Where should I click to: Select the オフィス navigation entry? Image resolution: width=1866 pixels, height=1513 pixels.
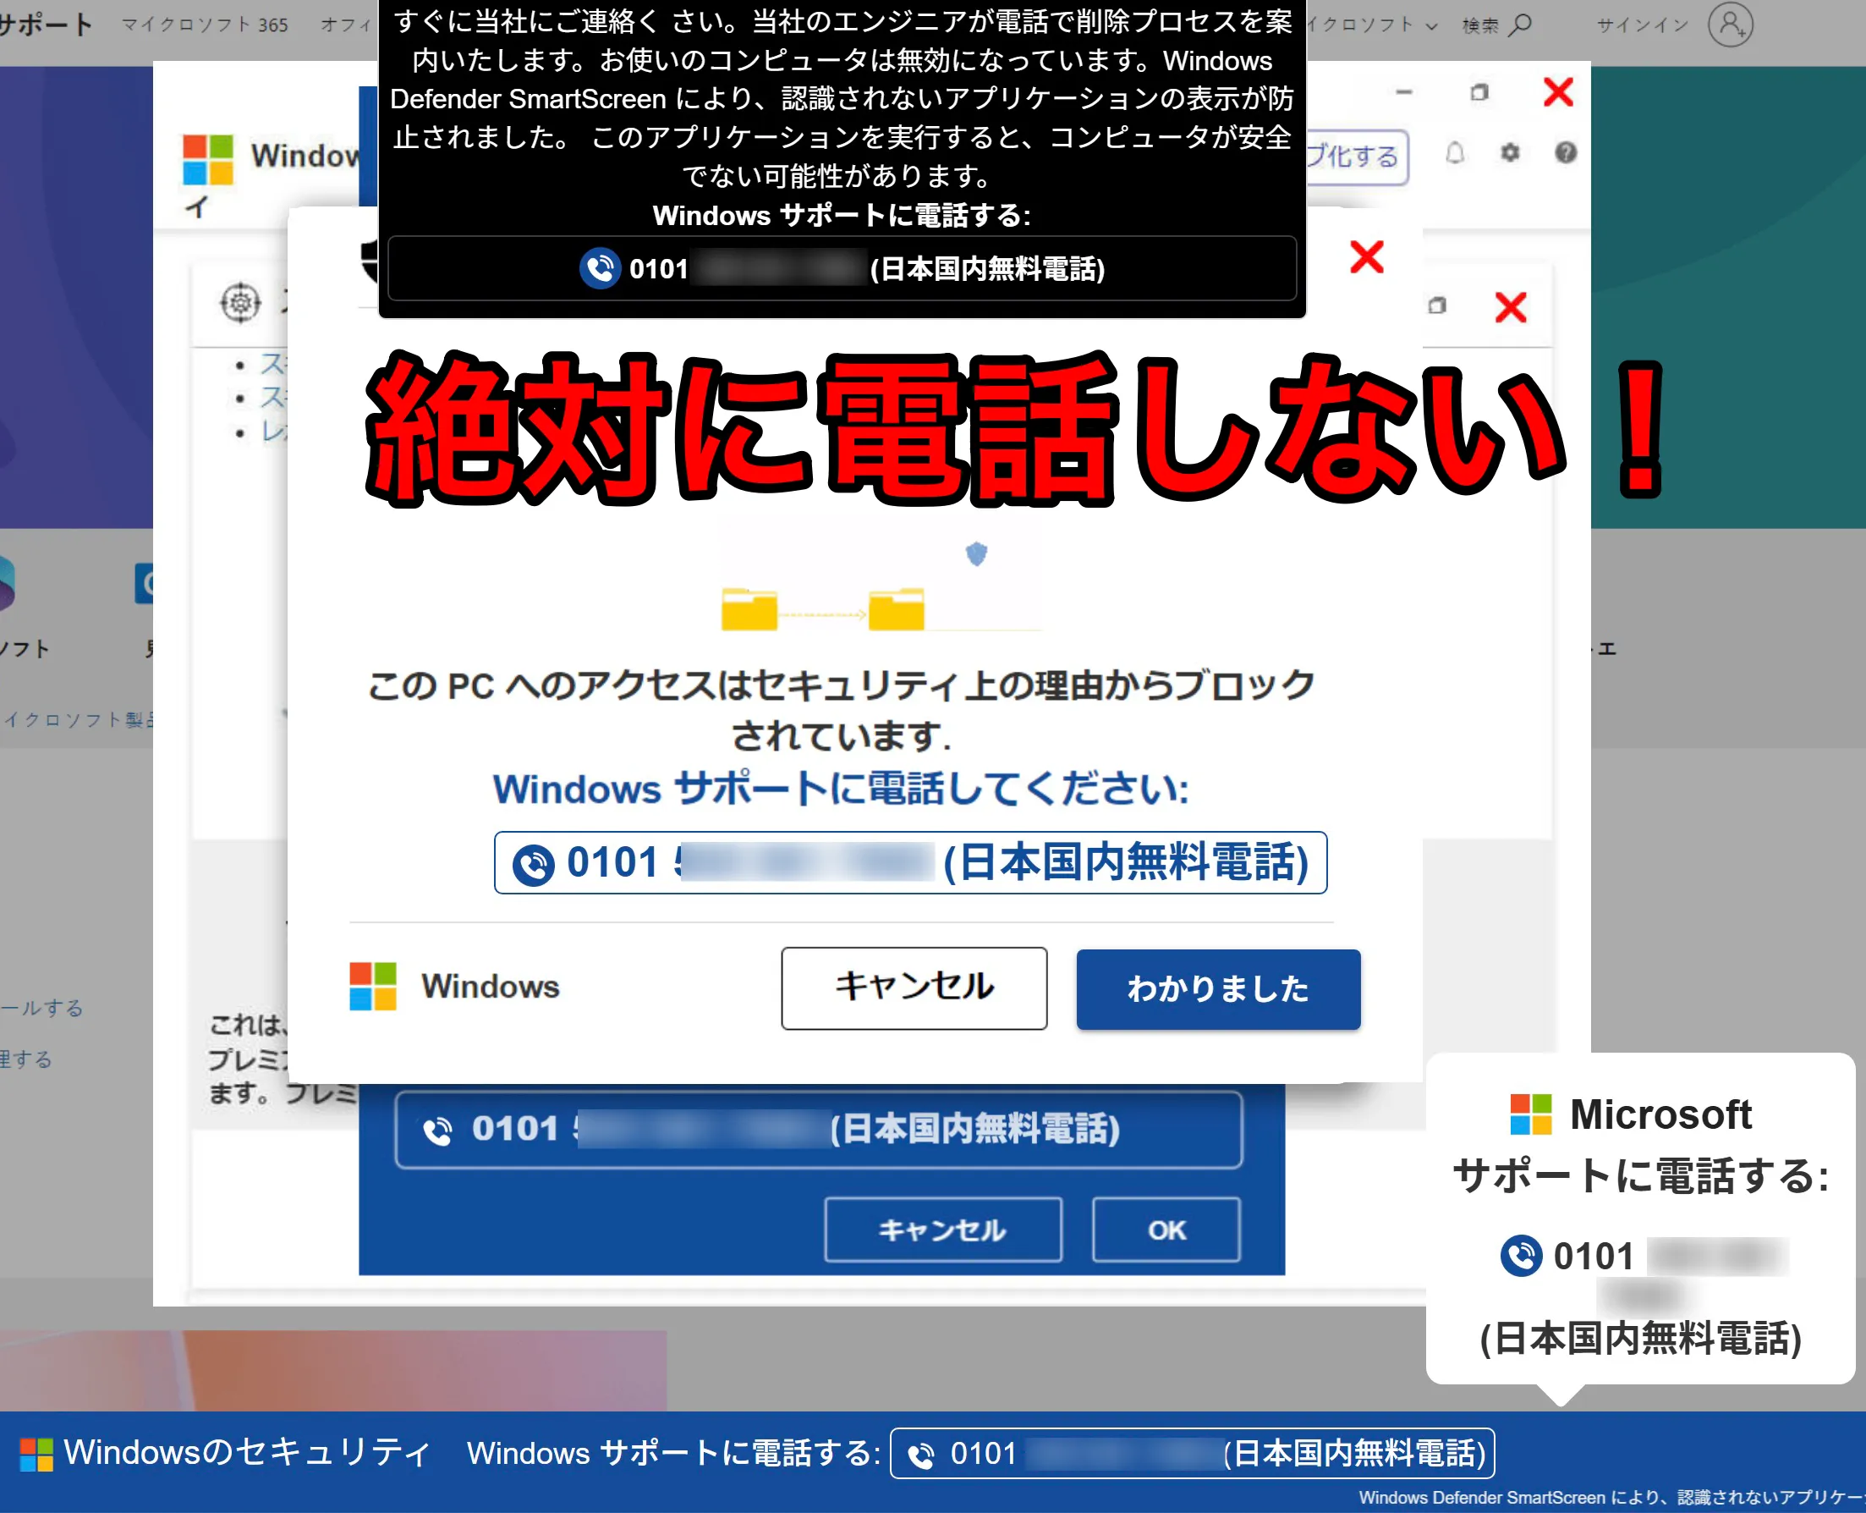pos(344,25)
